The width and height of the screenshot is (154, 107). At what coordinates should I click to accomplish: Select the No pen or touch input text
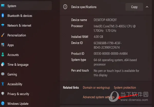[x=116, y=73]
